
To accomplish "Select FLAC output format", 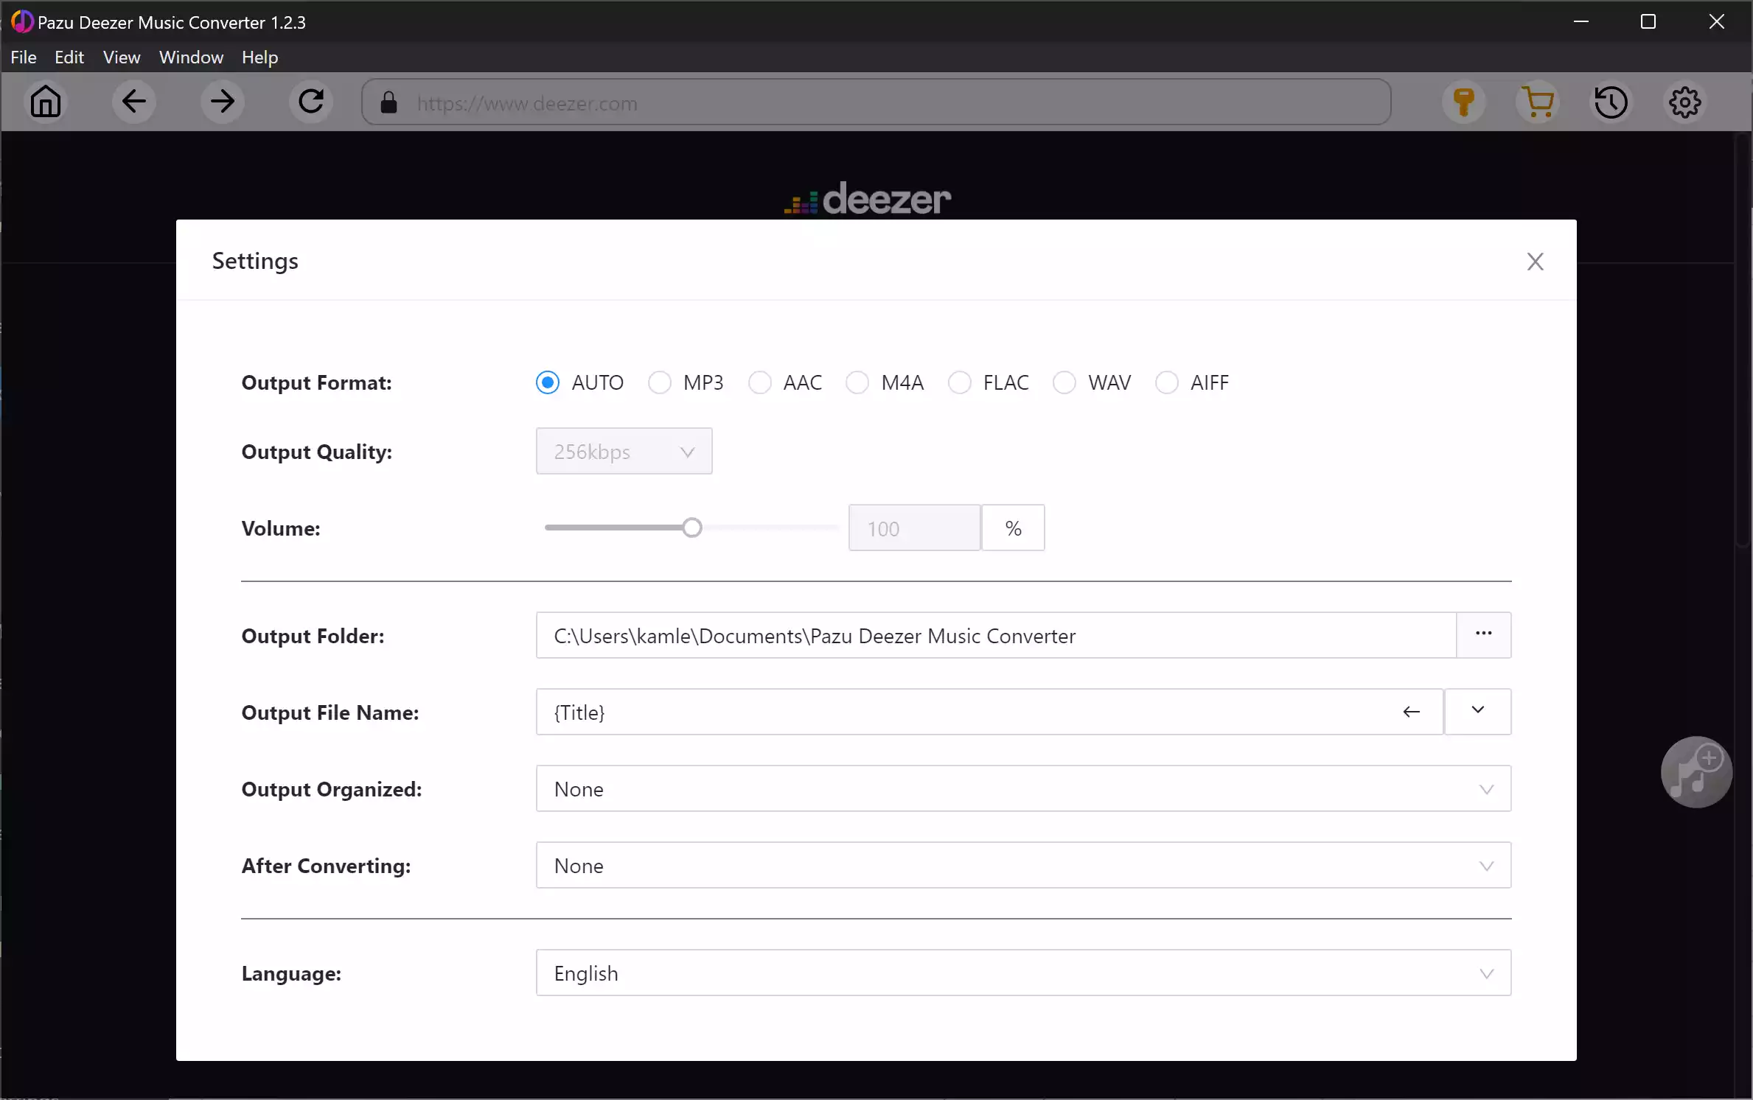I will tap(960, 382).
